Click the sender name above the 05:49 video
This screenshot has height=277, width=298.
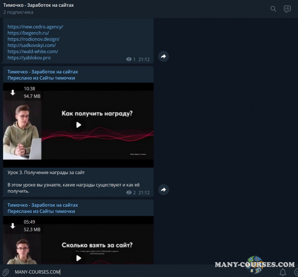coord(43,205)
